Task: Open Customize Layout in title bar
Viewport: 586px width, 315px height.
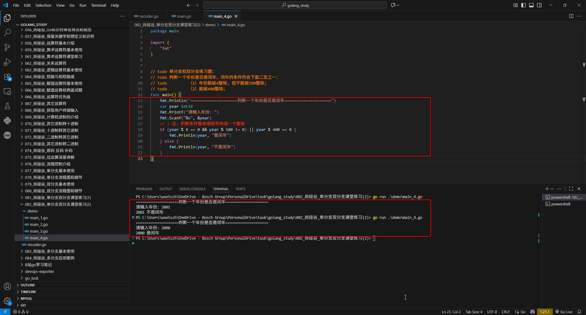Action: coord(515,5)
